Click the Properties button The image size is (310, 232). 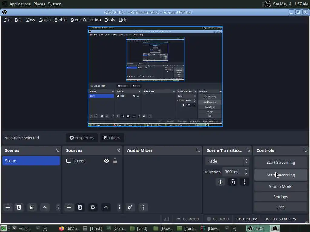[x=82, y=138]
